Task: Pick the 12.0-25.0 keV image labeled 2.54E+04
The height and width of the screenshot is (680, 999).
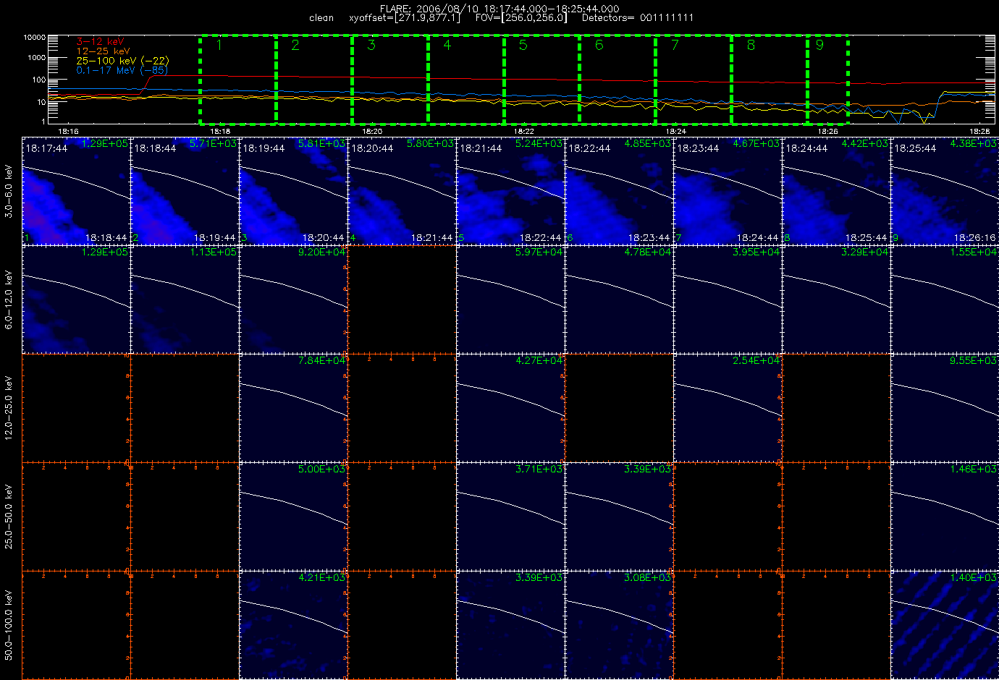Action: (x=728, y=408)
